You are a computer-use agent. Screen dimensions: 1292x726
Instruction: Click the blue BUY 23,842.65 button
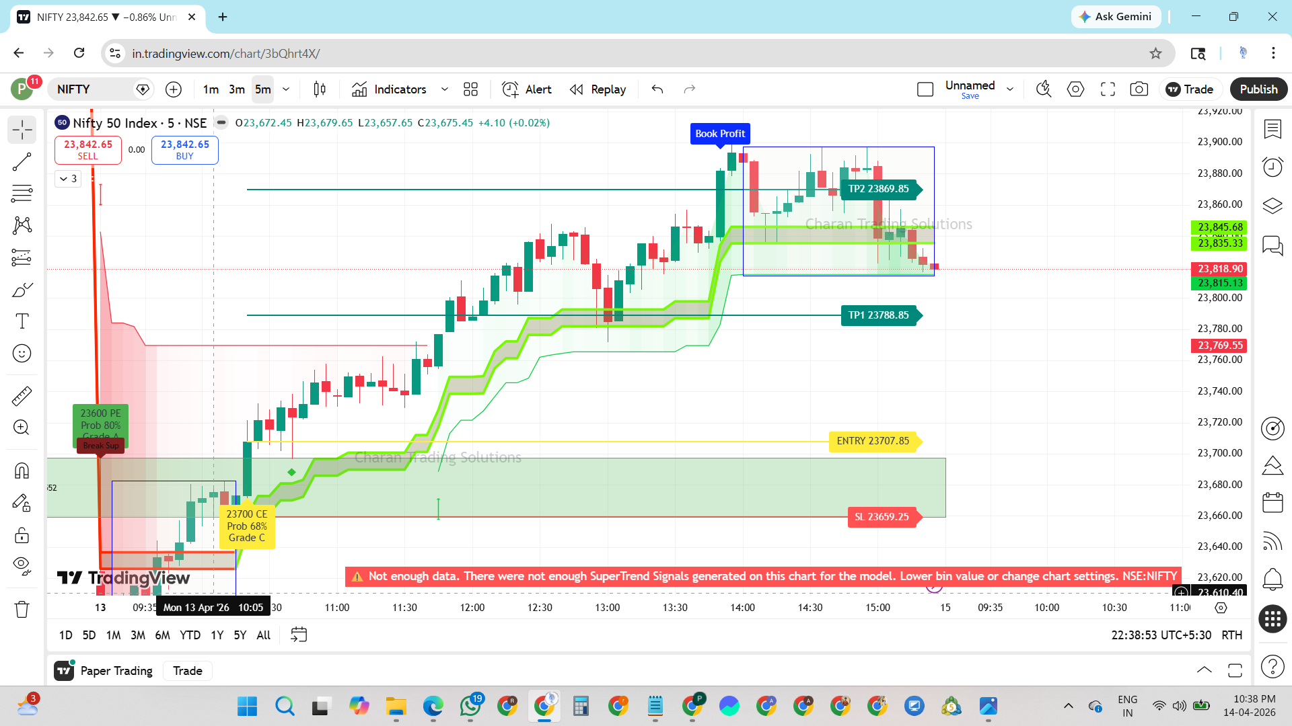(184, 150)
